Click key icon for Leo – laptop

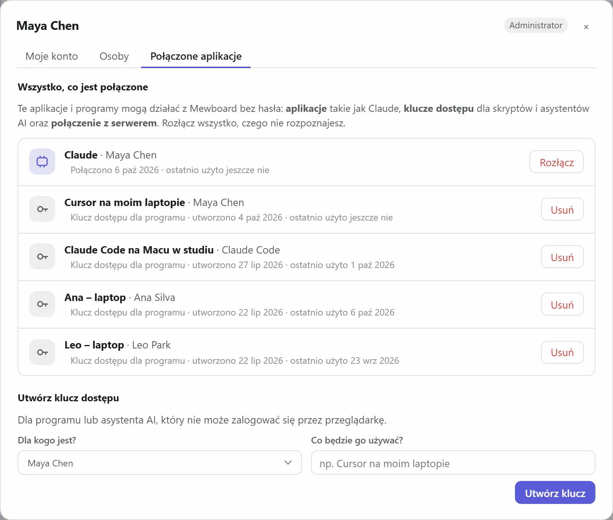(42, 352)
